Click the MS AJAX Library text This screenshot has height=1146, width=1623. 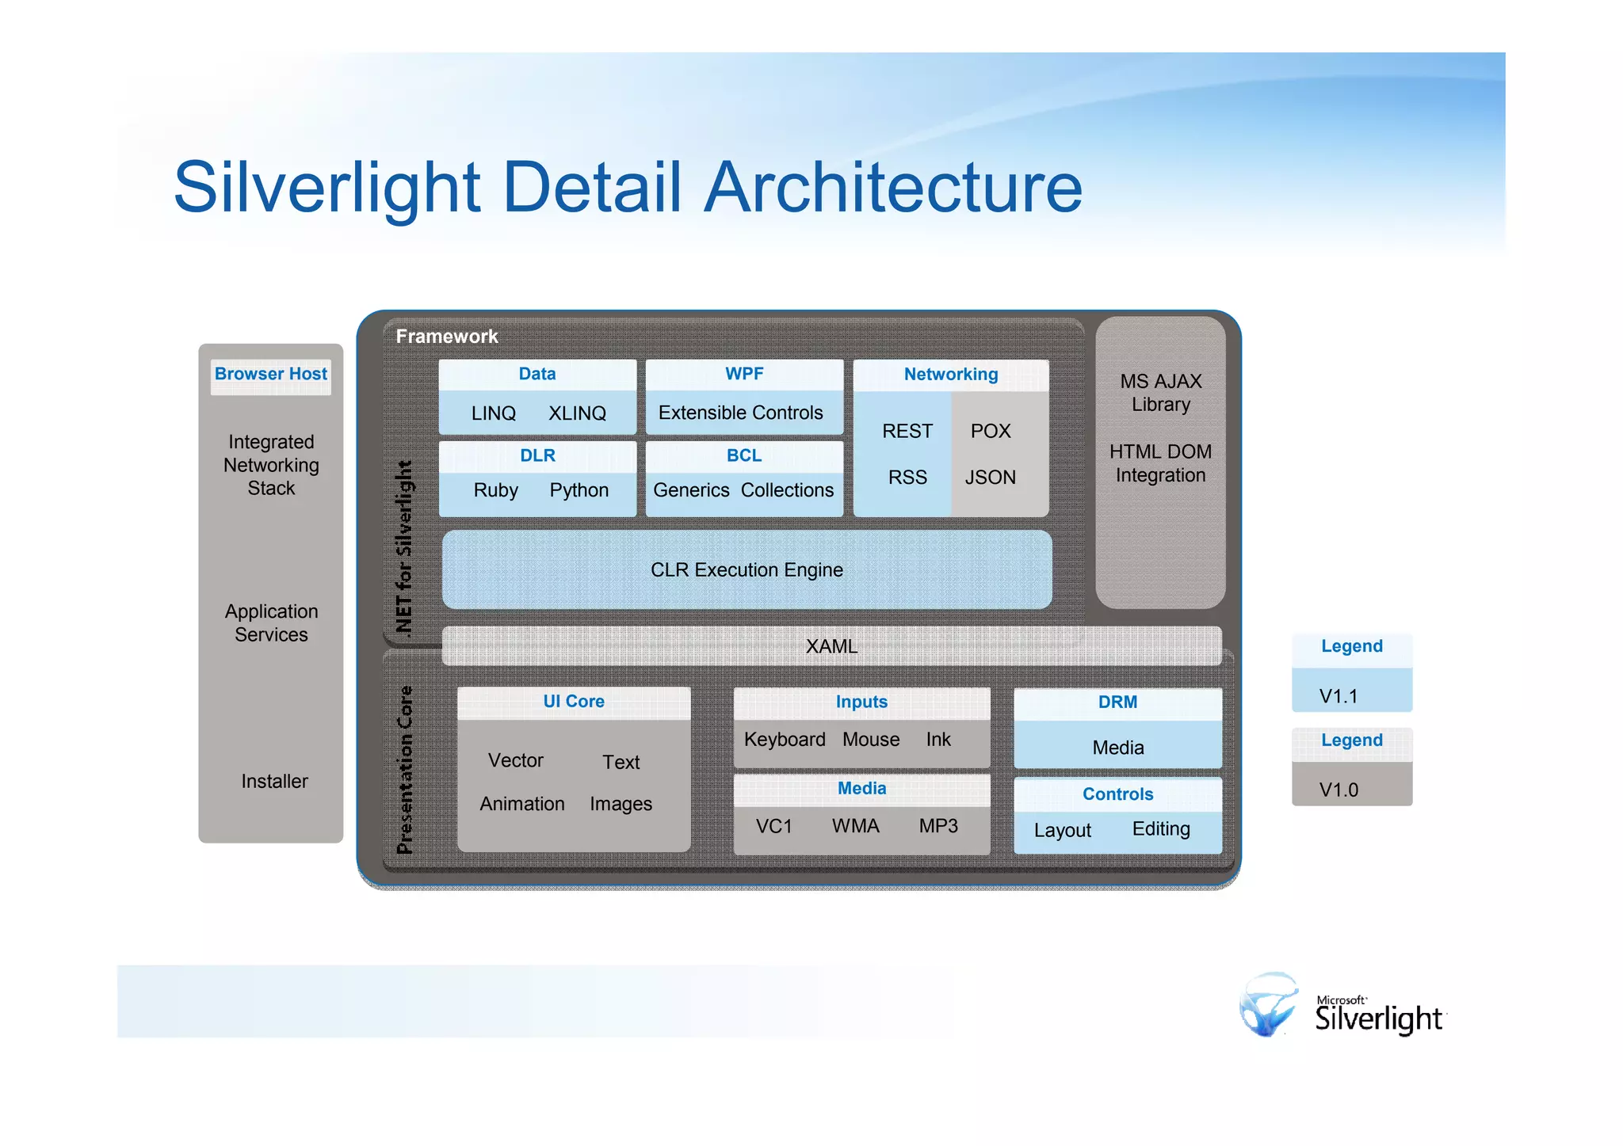click(x=1160, y=393)
